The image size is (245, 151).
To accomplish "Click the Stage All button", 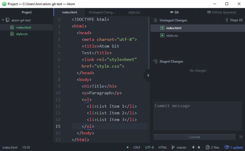I will pyautogui.click(x=234, y=20).
